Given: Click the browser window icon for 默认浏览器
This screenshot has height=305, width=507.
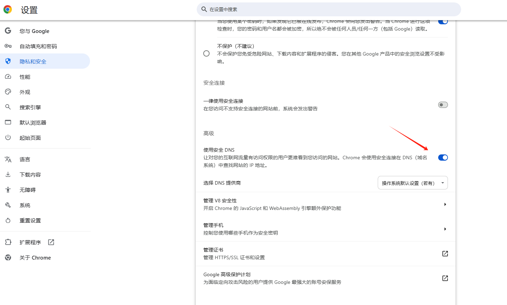Looking at the screenshot, I should 8,122.
